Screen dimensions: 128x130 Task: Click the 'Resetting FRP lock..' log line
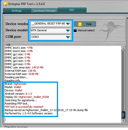tap(17, 103)
